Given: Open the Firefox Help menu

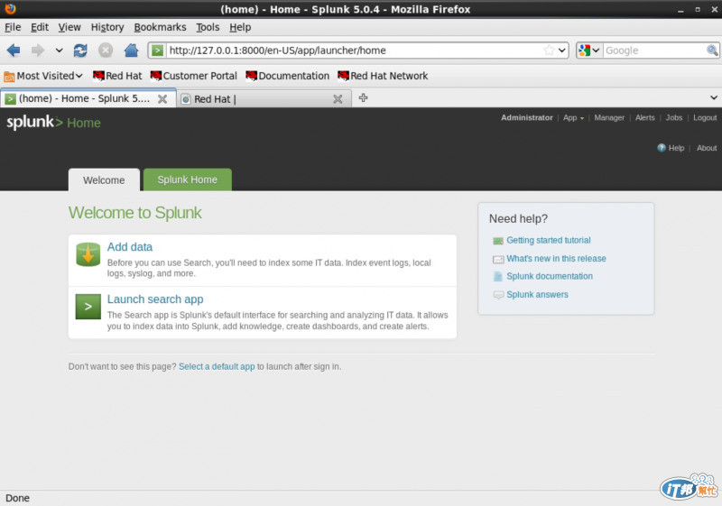Looking at the screenshot, I should [x=240, y=27].
